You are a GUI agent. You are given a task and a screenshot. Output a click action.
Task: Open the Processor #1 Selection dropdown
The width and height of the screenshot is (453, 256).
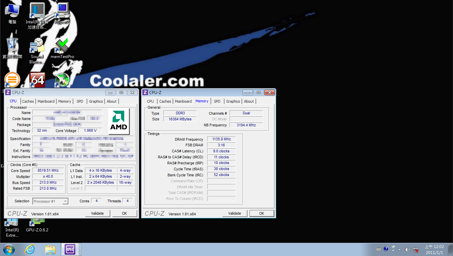[50, 201]
